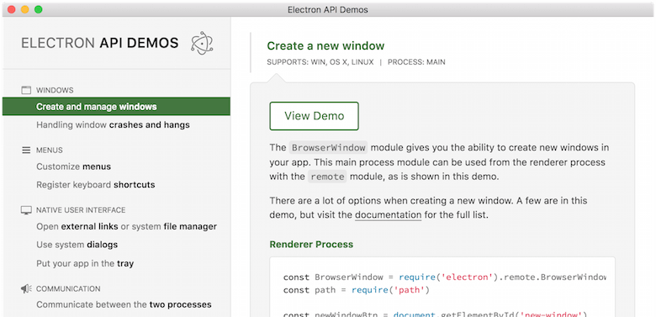Click the SUPPORTS: WIN, OS X, LINUX text

point(320,62)
